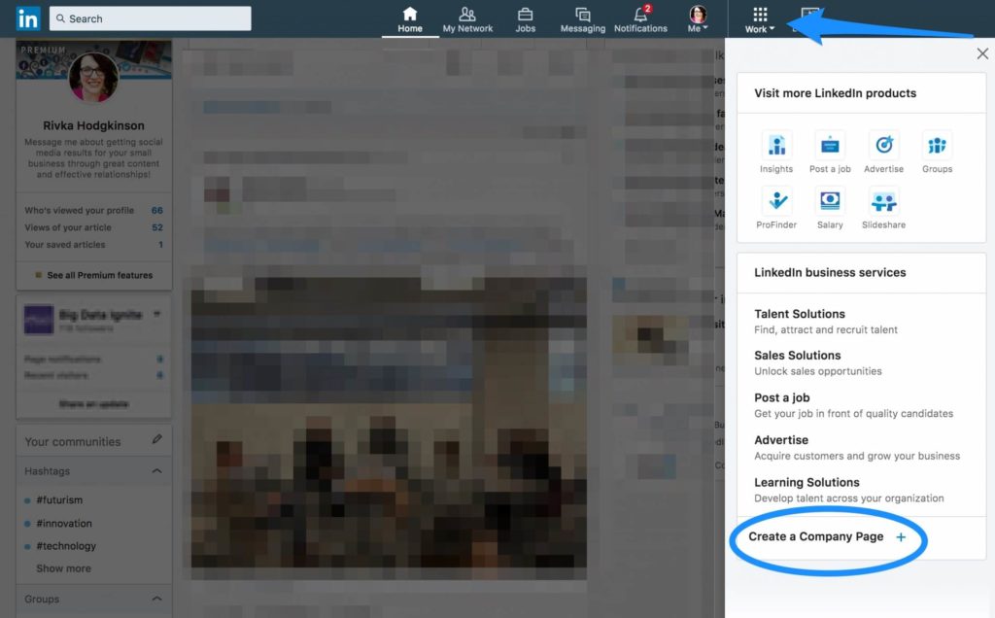Image resolution: width=995 pixels, height=618 pixels.
Task: Open the Insights product icon
Action: coord(776,153)
